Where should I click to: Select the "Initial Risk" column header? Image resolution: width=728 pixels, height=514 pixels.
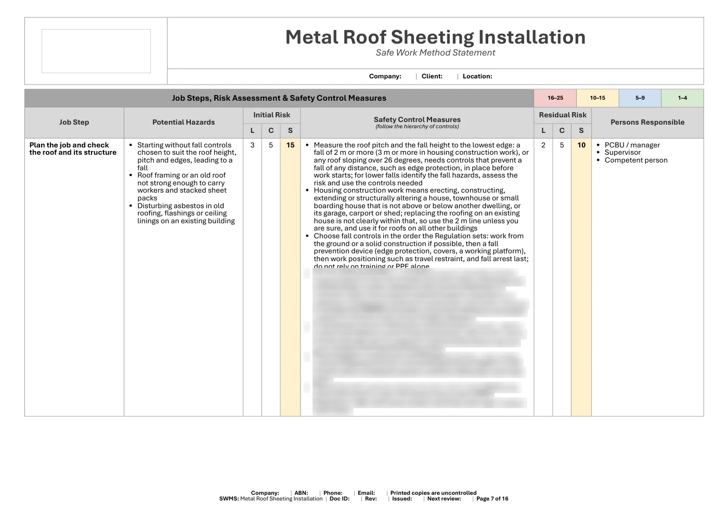point(271,115)
